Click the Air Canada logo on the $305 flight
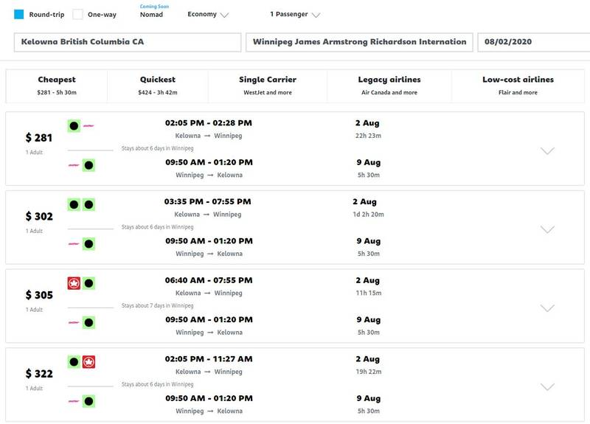The image size is (590, 424). [x=74, y=283]
